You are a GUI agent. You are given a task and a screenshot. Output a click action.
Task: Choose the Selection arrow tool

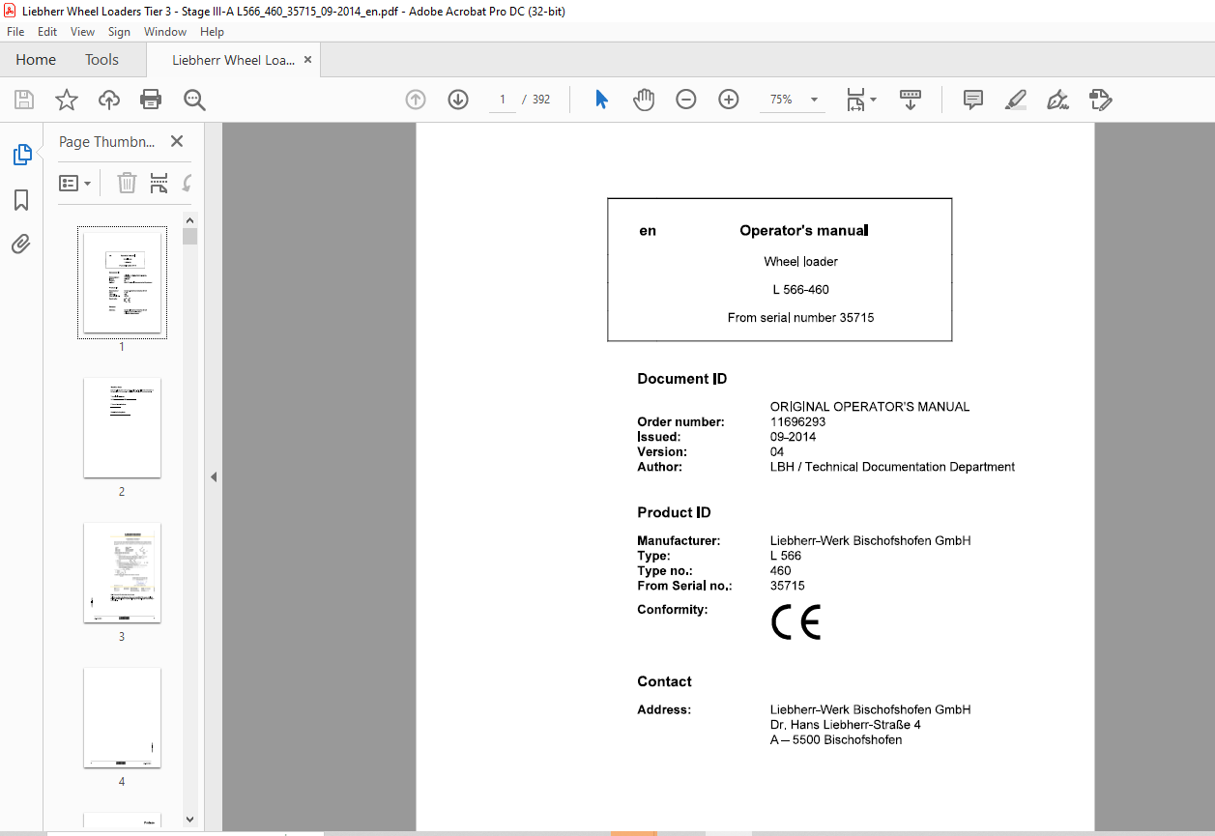601,100
